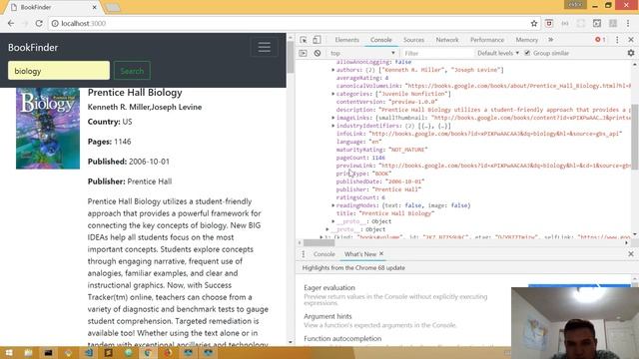This screenshot has width=639, height=359.
Task: Open the command prompt taskbar icon
Action: 48,352
